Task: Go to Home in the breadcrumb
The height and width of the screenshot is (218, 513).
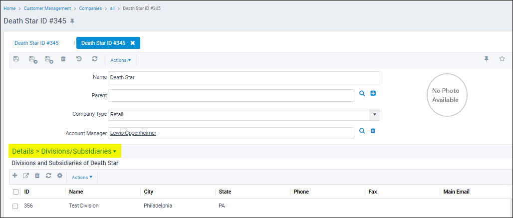Action: click(9, 8)
